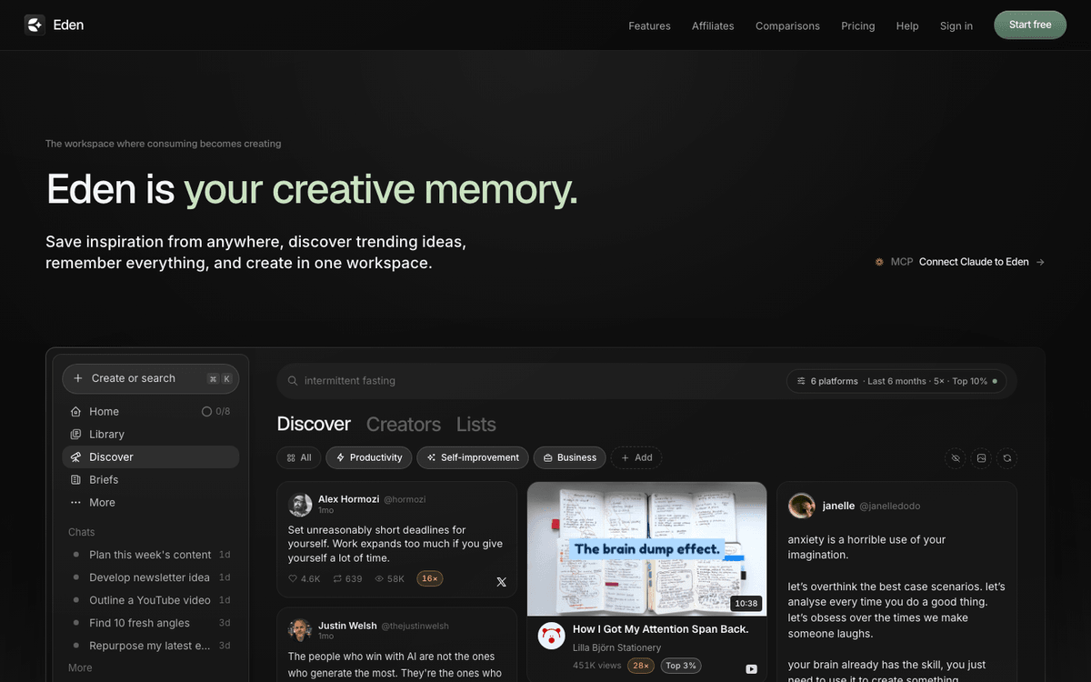Click the refresh feed icon
The height and width of the screenshot is (682, 1091).
click(1006, 458)
